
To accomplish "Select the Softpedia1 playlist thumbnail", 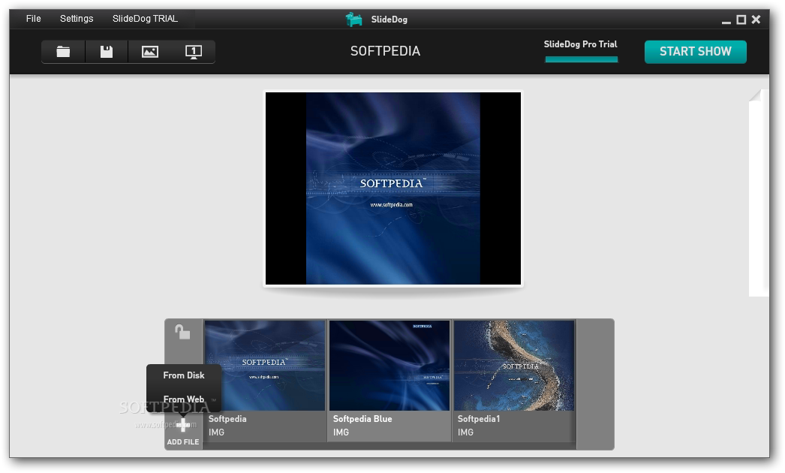I will pos(513,366).
